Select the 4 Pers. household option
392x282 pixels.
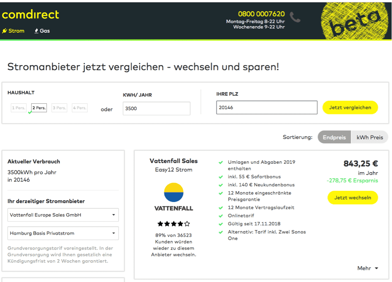[x=80, y=108]
